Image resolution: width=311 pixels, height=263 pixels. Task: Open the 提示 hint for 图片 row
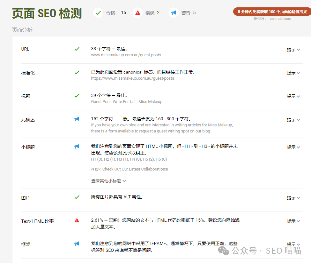click(x=293, y=198)
